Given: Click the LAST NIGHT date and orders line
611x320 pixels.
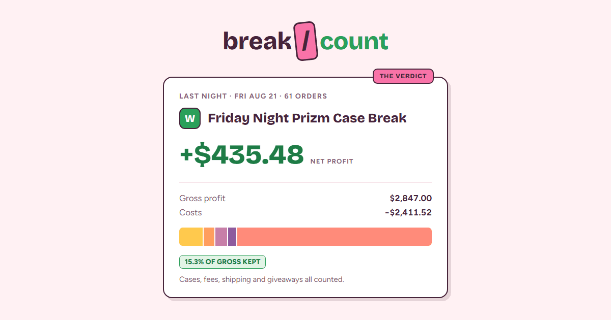Looking at the screenshot, I should pyautogui.click(x=253, y=96).
